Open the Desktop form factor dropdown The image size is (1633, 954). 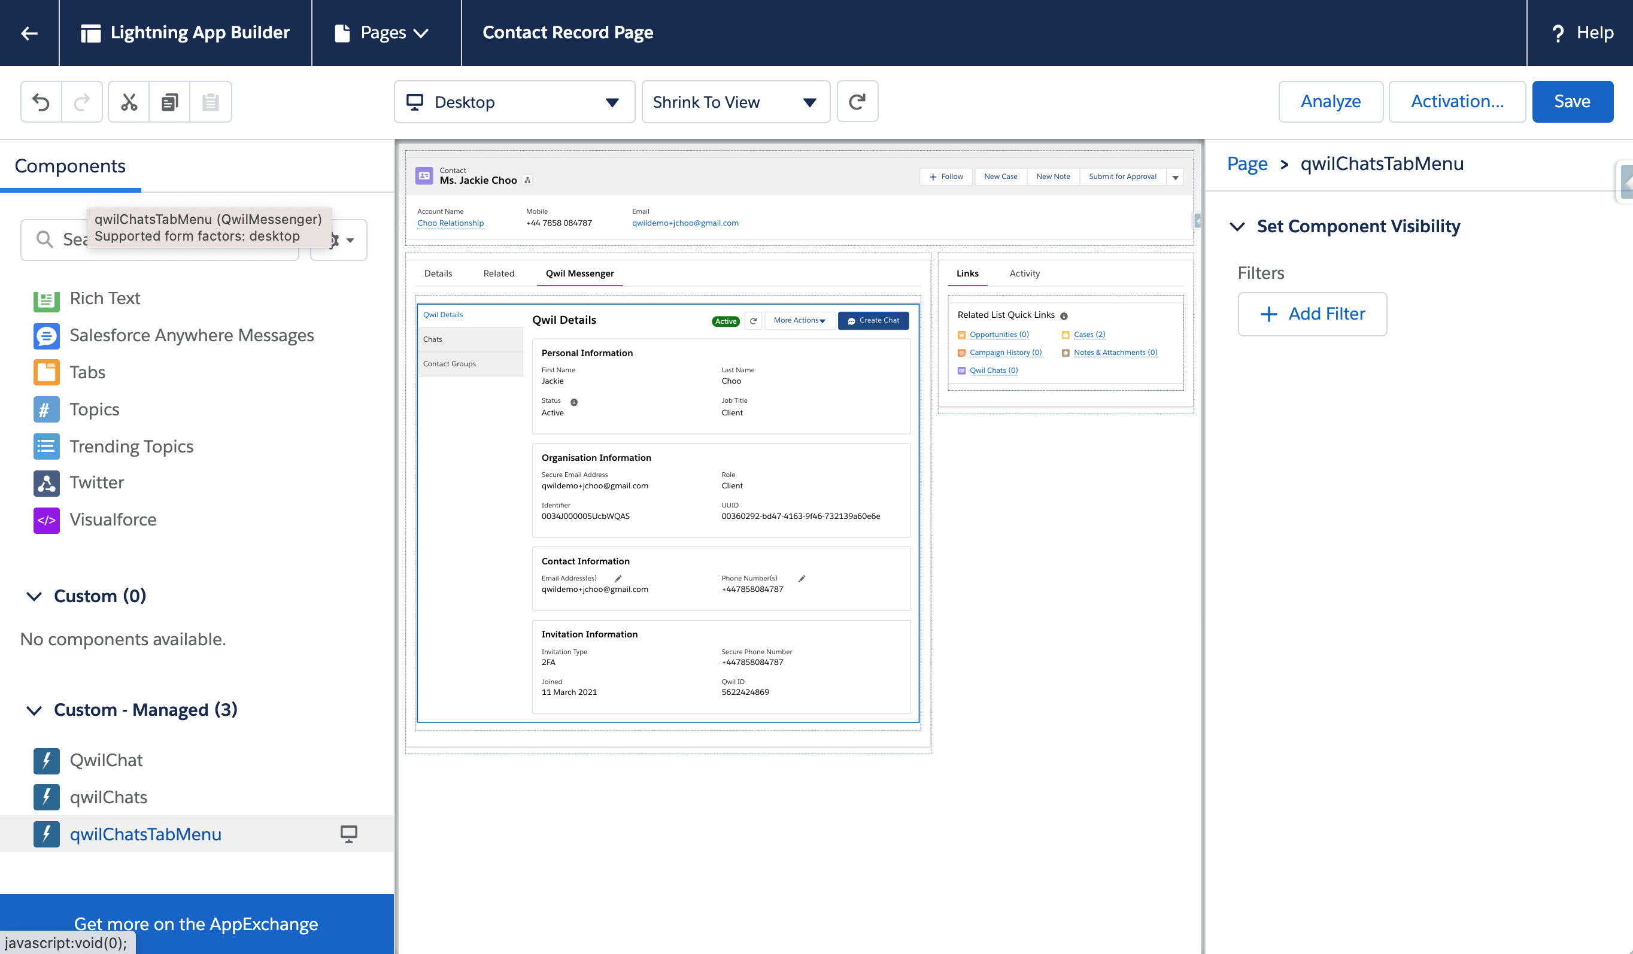point(515,102)
